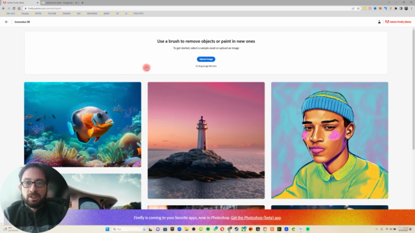Image resolution: width=415 pixels, height=233 pixels.
Task: Open the Windows Start menu
Action: tap(107, 229)
